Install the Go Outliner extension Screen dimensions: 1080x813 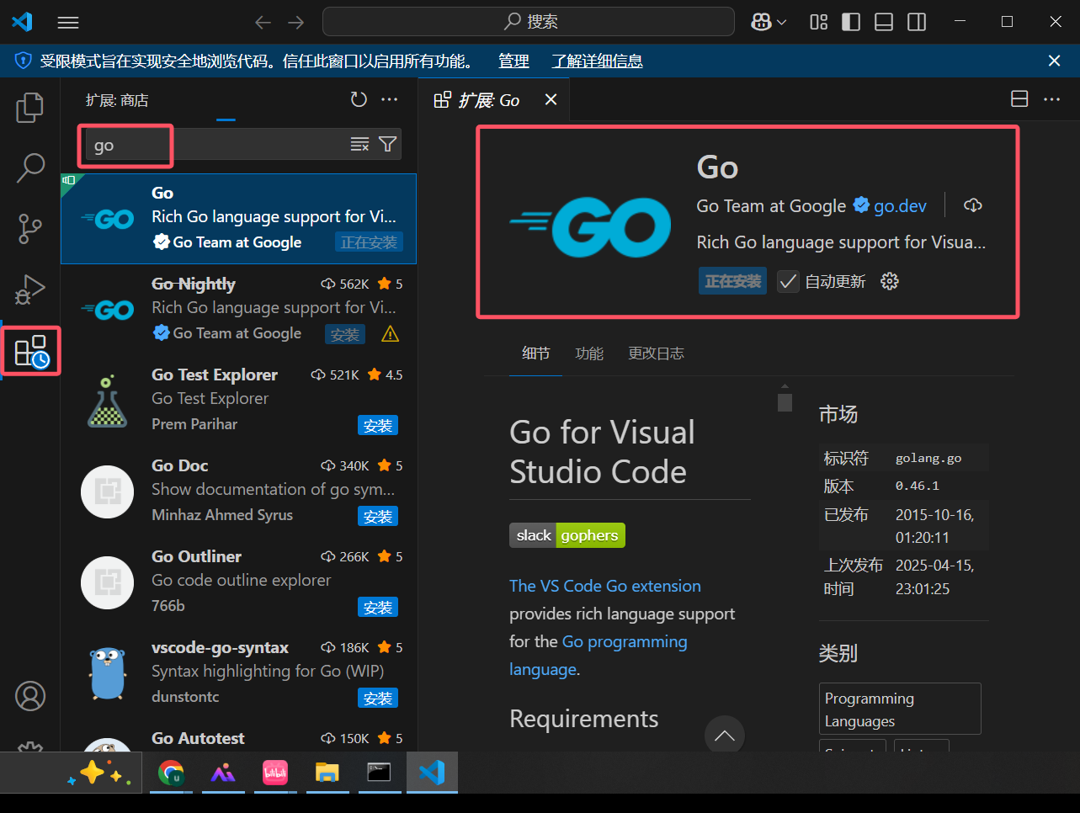(x=378, y=608)
